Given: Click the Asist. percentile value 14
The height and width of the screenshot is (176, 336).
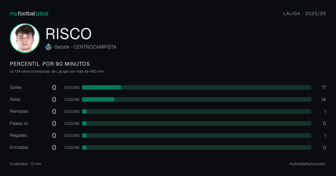Looking at the screenshot, I should pyautogui.click(x=324, y=99).
